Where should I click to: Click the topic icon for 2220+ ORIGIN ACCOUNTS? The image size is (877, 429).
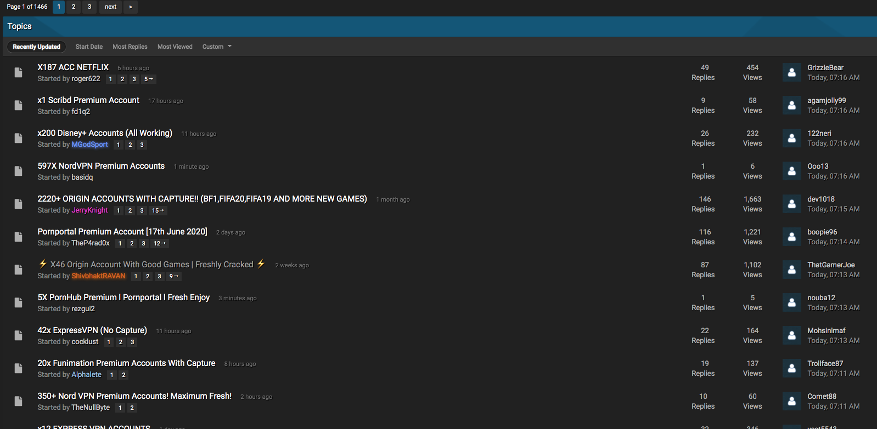[18, 204]
